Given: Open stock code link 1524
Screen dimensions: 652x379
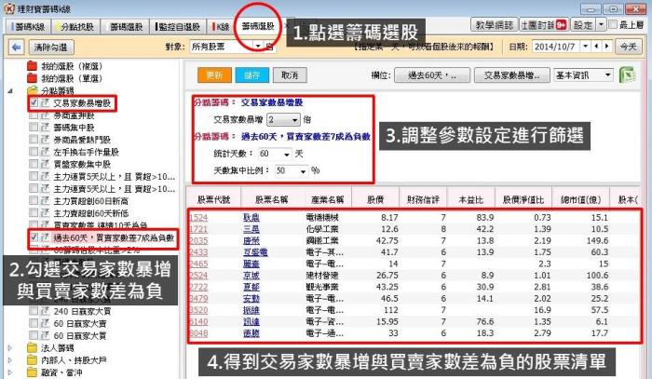Looking at the screenshot, I should [198, 217].
